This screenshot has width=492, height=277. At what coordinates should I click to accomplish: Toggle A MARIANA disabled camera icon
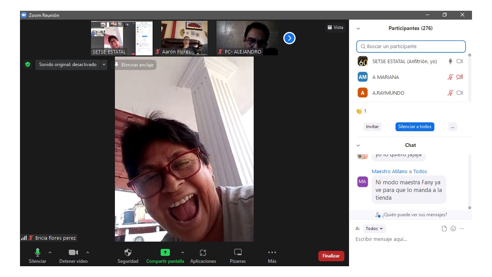pyautogui.click(x=460, y=77)
